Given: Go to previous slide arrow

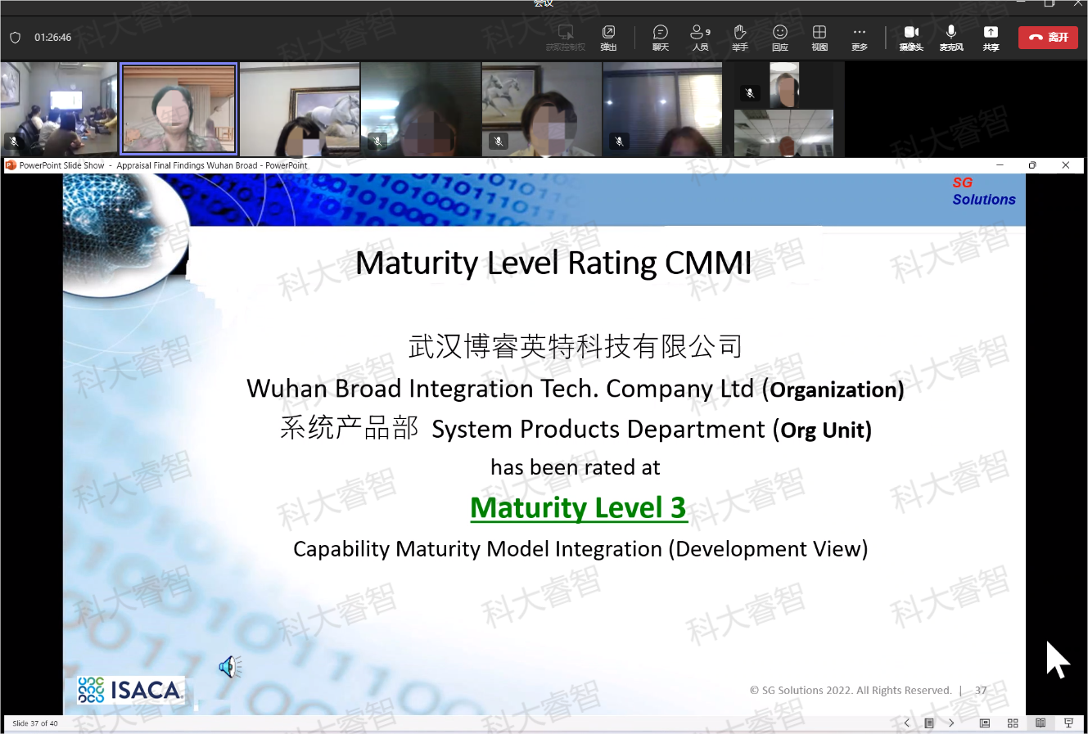Looking at the screenshot, I should tap(906, 723).
